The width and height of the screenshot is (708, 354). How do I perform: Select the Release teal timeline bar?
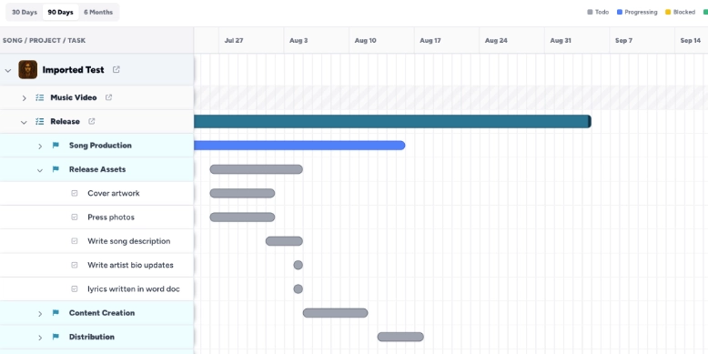[392, 121]
